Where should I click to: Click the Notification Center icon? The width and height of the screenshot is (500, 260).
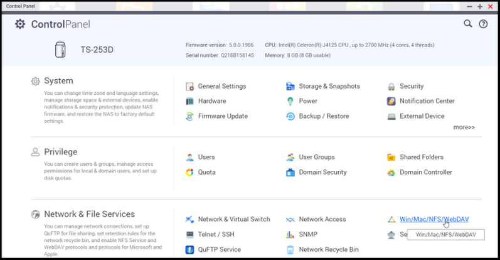391,101
